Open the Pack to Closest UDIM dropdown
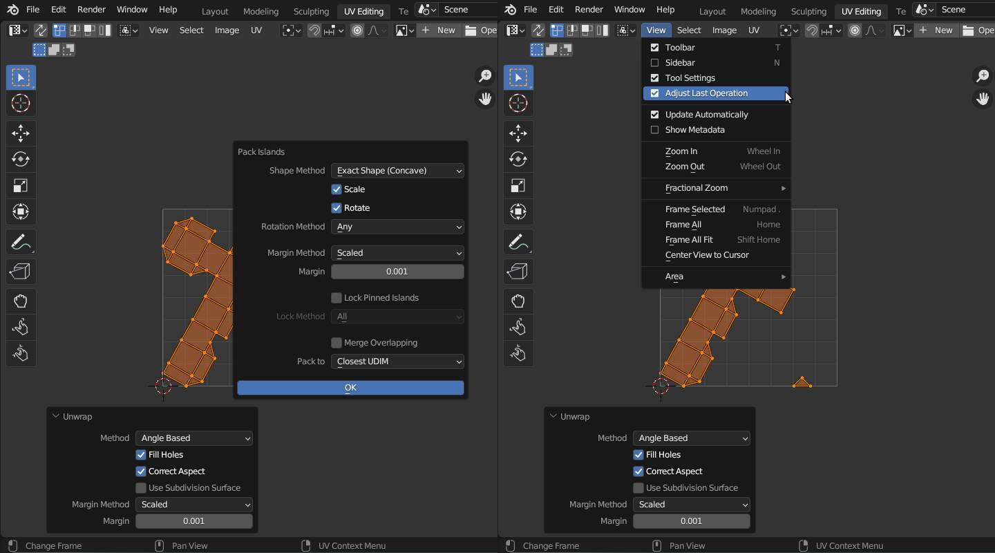Screen dimensions: 995x553 pyautogui.click(x=397, y=362)
